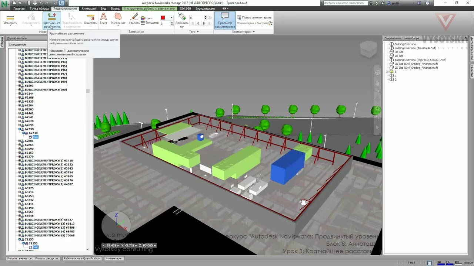The image size is (474, 266).
Task: Click the favorites star icon
Action: [384, 3]
